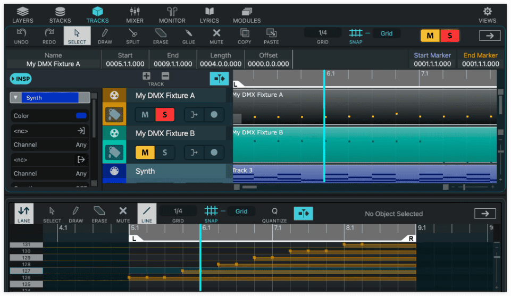Open the output <nc> routing selector
511x296 pixels.
49,159
